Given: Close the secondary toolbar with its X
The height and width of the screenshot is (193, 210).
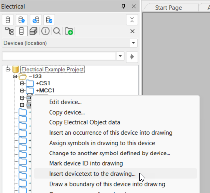Looking at the screenshot, I should coord(132,31).
